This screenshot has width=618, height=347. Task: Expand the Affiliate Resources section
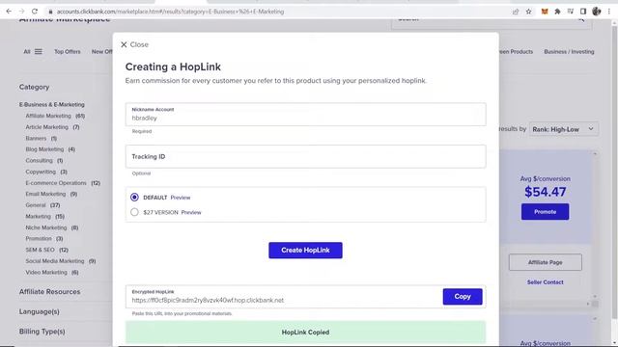click(x=49, y=291)
